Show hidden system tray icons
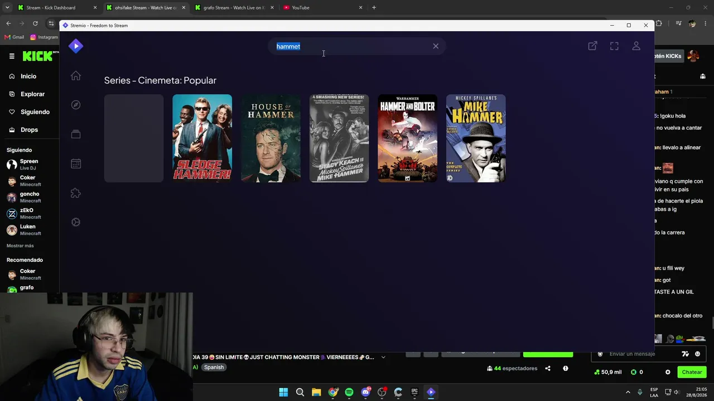The image size is (714, 401). (628, 392)
